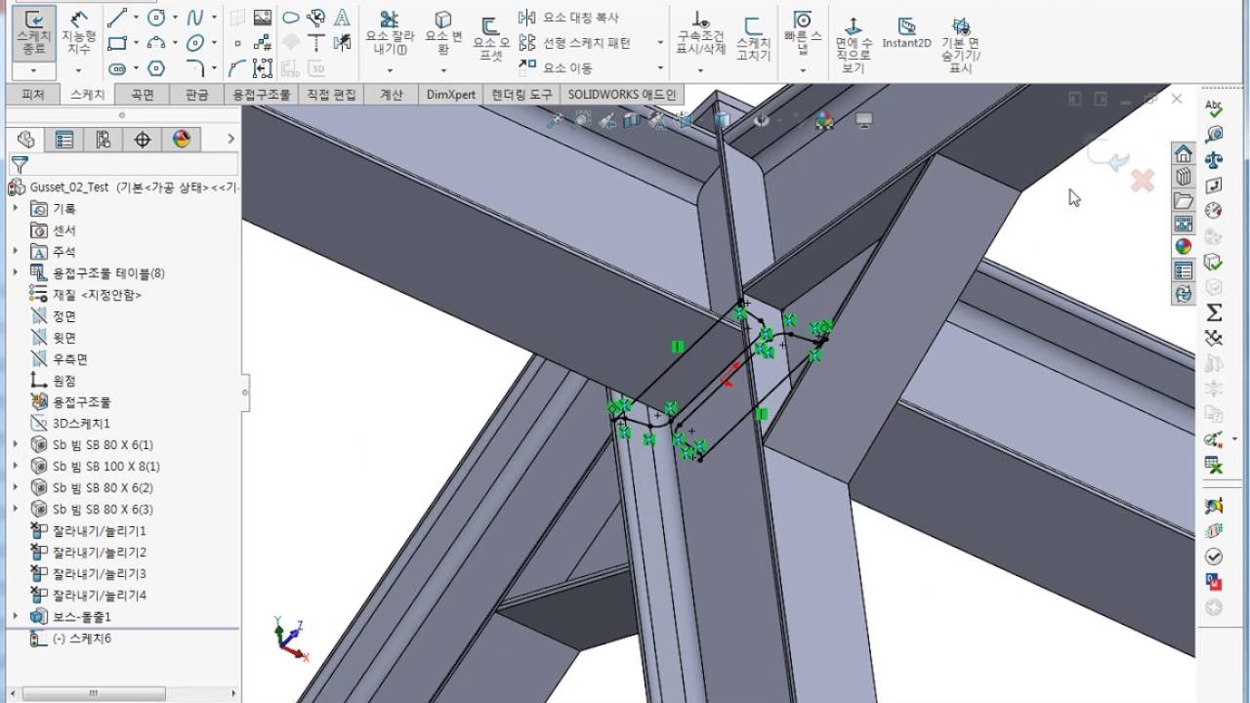Open the Convert Entities dropdown arrow
Screen dimensions: 1250x703
[443, 70]
